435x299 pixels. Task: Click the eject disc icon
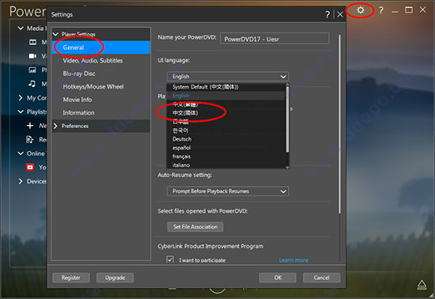422,285
